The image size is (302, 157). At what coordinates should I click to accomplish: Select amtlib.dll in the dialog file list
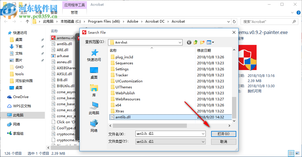171,117
